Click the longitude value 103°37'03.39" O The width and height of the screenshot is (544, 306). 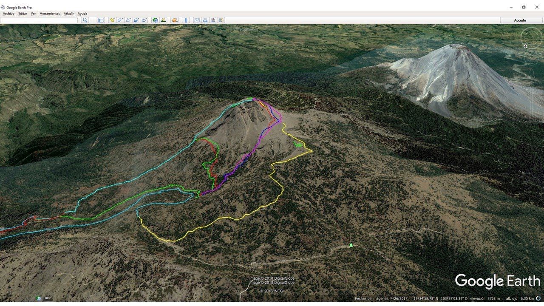click(454, 298)
